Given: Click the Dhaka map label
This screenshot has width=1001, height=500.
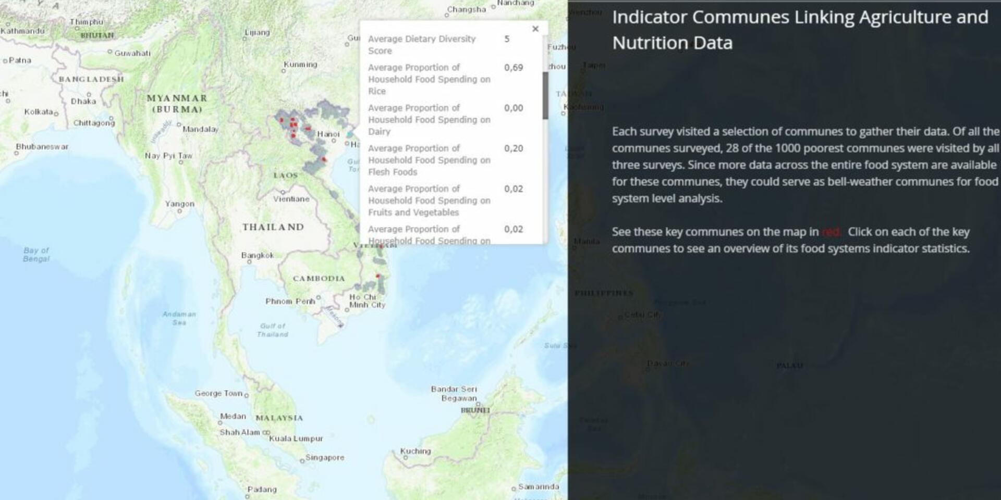Looking at the screenshot, I should 83,101.
